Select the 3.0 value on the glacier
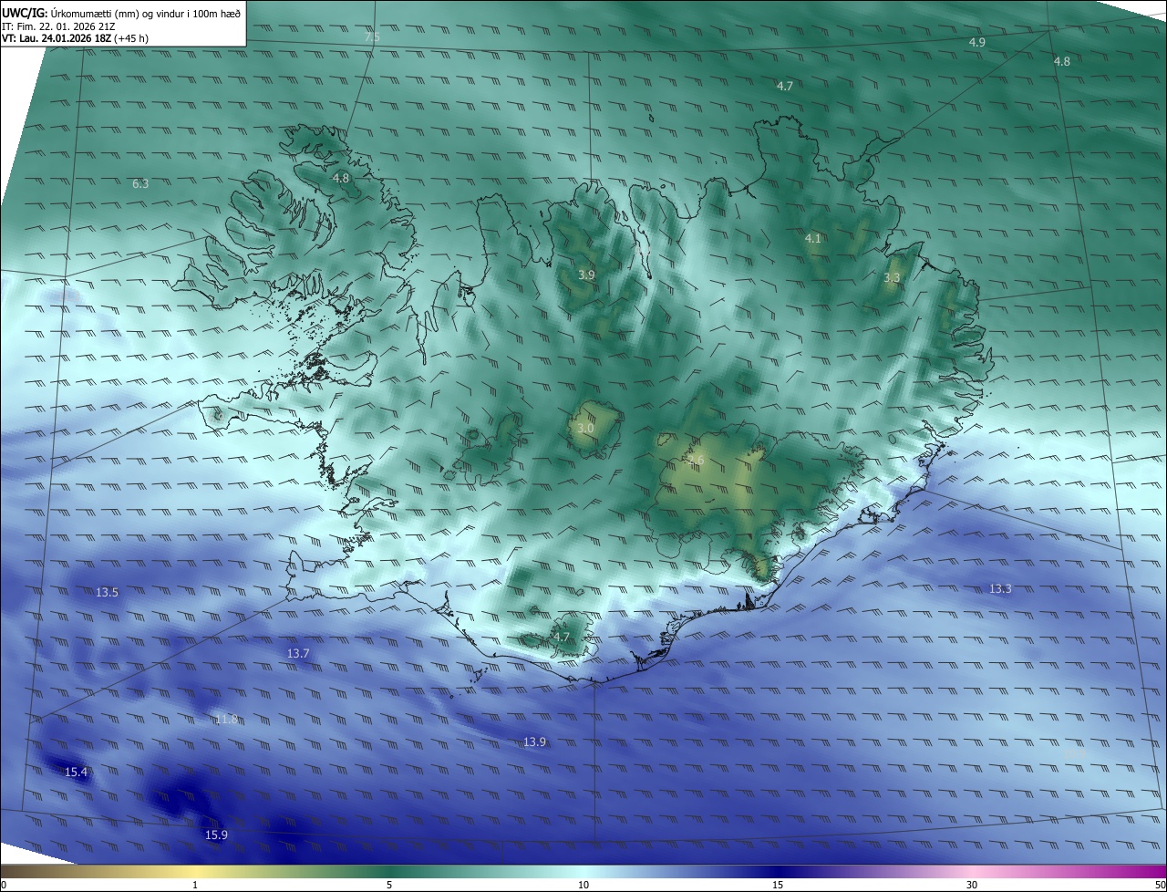This screenshot has height=892, width=1167. point(585,428)
